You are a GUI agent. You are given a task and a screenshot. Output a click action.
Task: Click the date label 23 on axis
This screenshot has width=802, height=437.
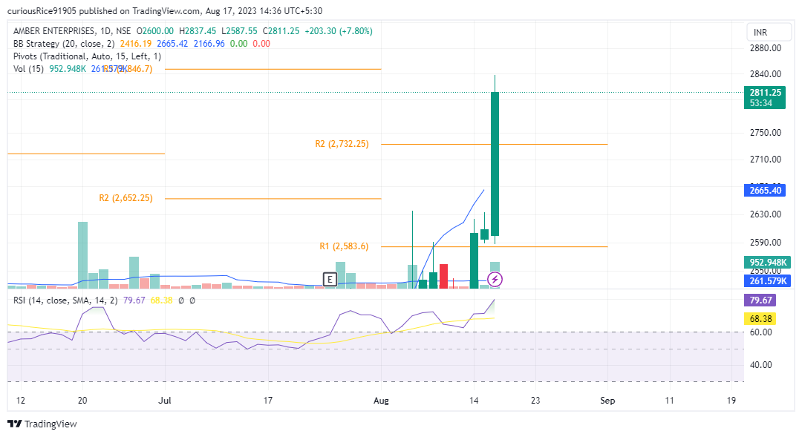click(x=535, y=401)
